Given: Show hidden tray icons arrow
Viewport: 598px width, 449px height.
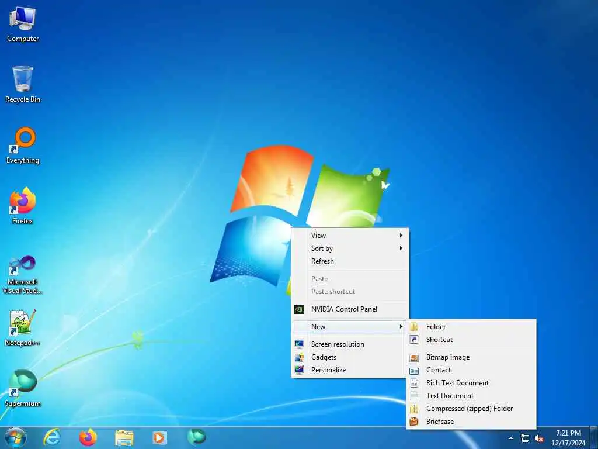Looking at the screenshot, I should (510, 438).
